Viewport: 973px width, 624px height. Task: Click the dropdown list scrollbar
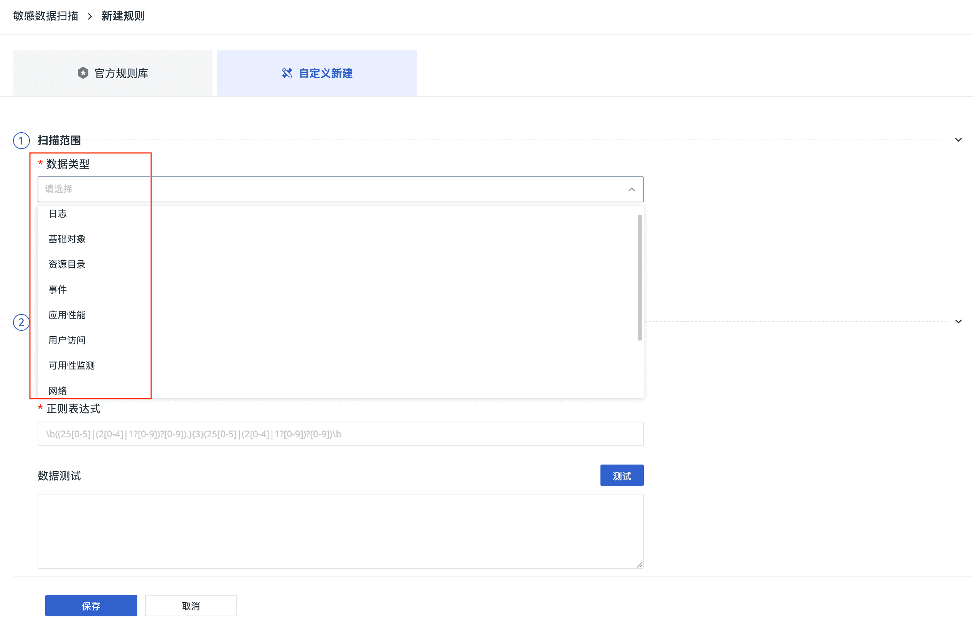click(x=640, y=278)
